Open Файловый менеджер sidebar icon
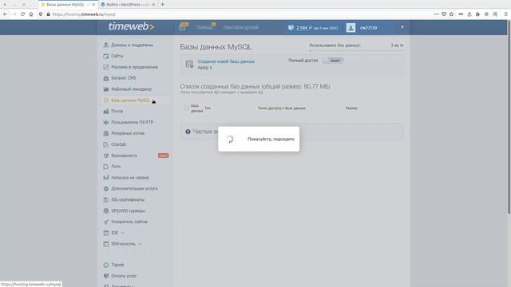Viewport: 511px width, 287px height. coord(106,89)
